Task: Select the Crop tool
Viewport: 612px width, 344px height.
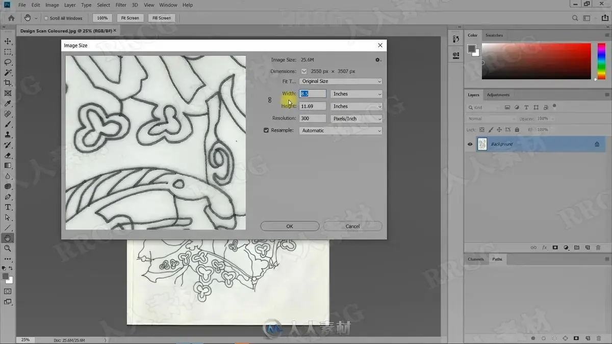Action: pyautogui.click(x=8, y=83)
